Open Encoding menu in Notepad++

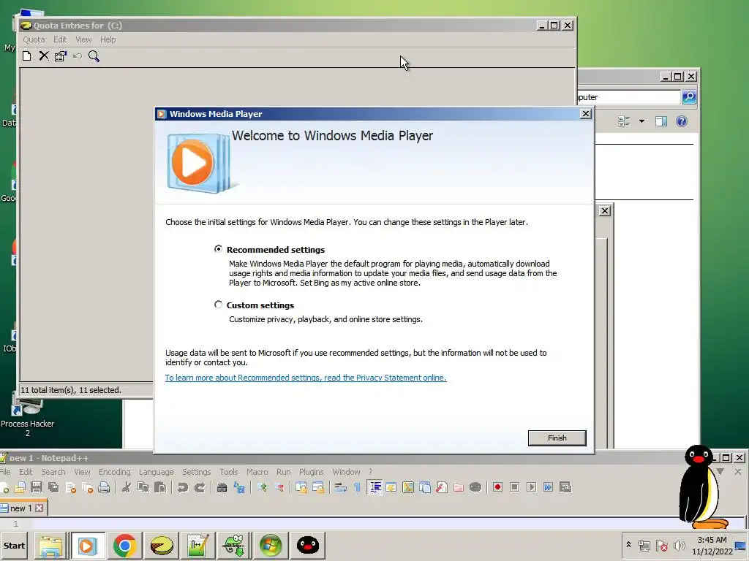115,472
